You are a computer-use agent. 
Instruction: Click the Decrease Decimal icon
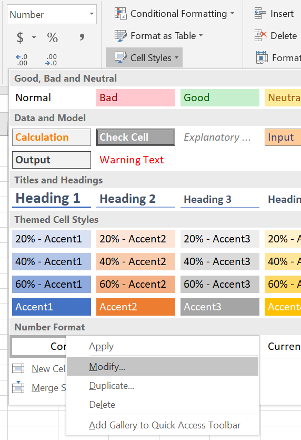pyautogui.click(x=51, y=60)
